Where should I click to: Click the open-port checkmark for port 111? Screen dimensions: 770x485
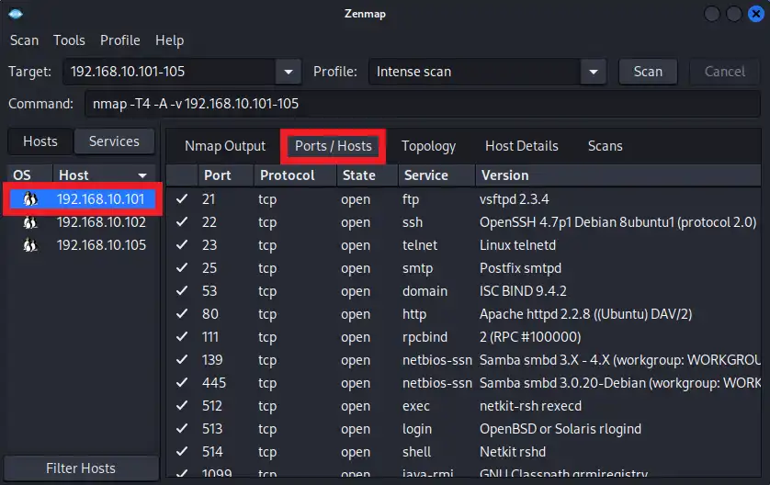[182, 337]
